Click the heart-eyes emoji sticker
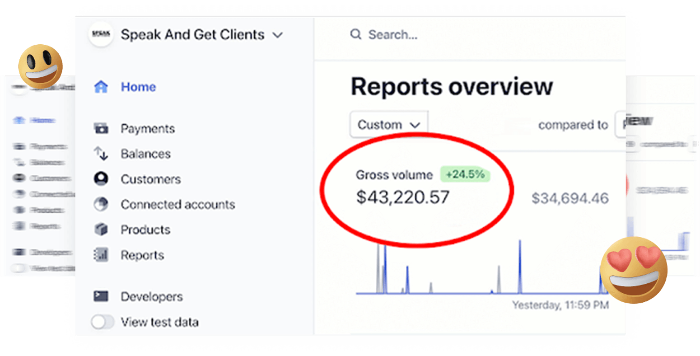This screenshot has width=700, height=356. click(633, 270)
